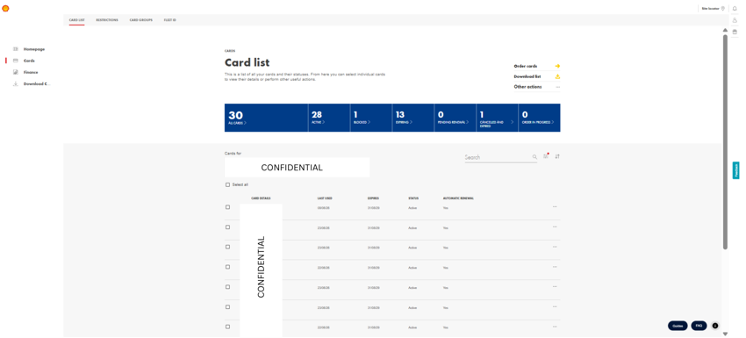Image resolution: width=746 pixels, height=338 pixels.
Task: Switch to the Restrictions tab
Action: (x=107, y=20)
